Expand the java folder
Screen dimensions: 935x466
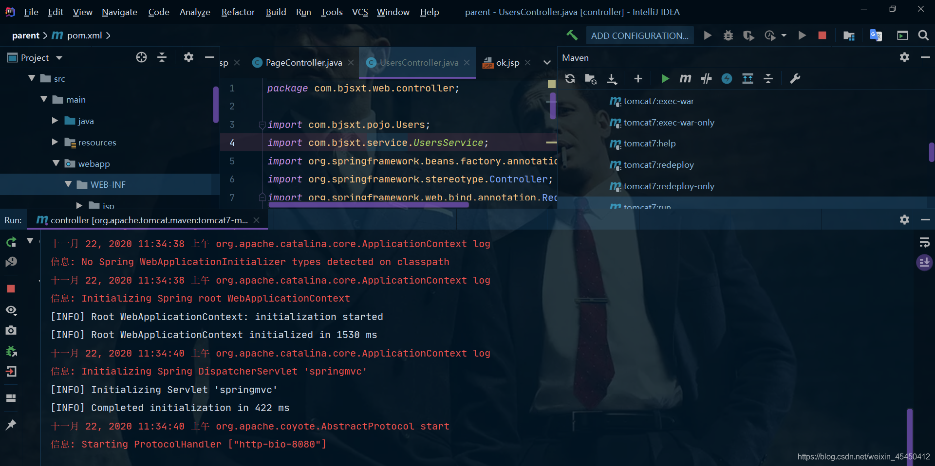tap(55, 121)
